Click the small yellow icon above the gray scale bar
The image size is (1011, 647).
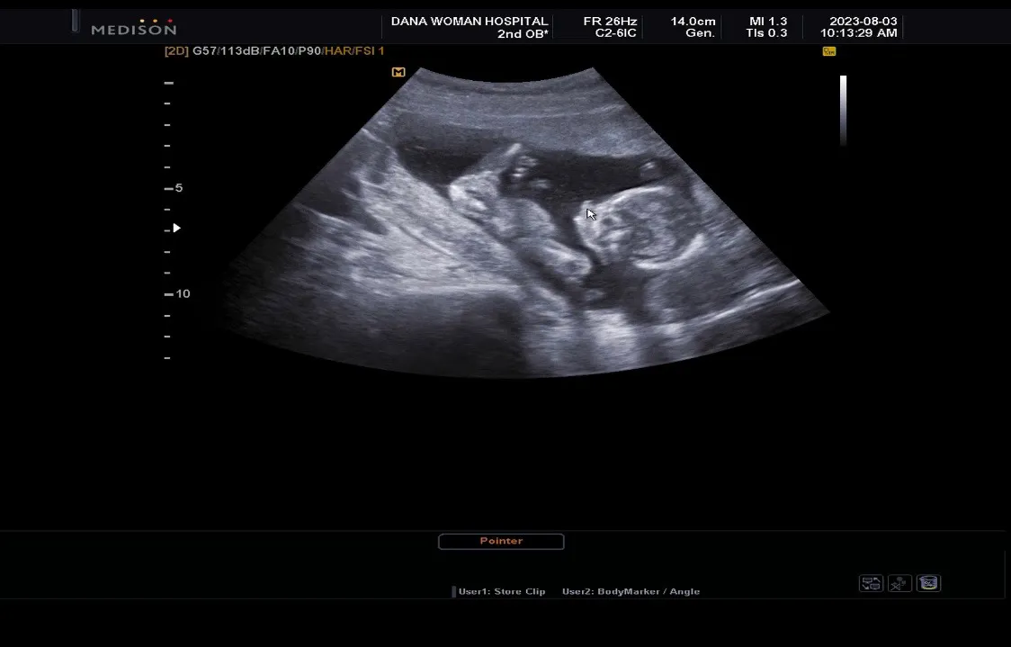[x=829, y=51]
